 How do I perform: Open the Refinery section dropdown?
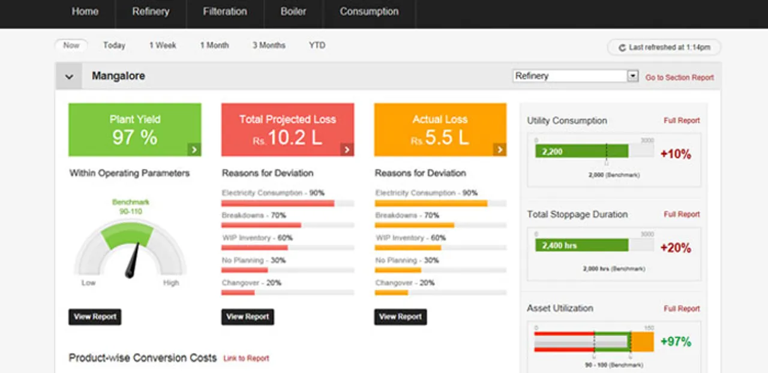pos(575,76)
